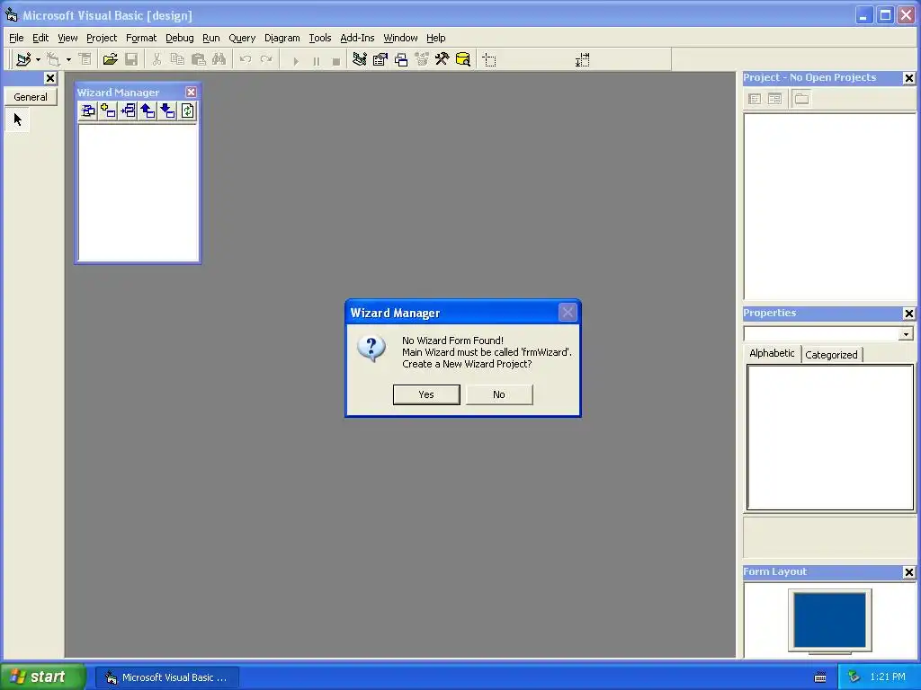
Task: Click Microsoft Visual Basic taskbar button
Action: [167, 677]
